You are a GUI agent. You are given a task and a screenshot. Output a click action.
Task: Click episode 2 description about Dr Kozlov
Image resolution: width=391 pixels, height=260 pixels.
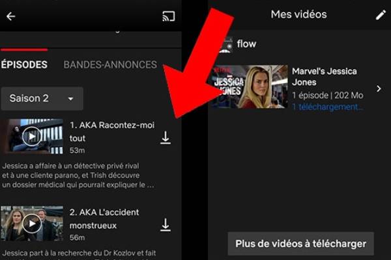click(79, 254)
